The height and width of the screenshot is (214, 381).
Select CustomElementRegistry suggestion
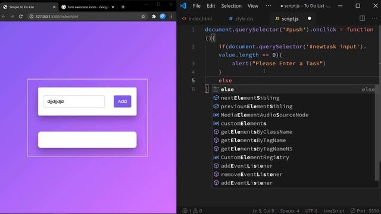[294, 157]
